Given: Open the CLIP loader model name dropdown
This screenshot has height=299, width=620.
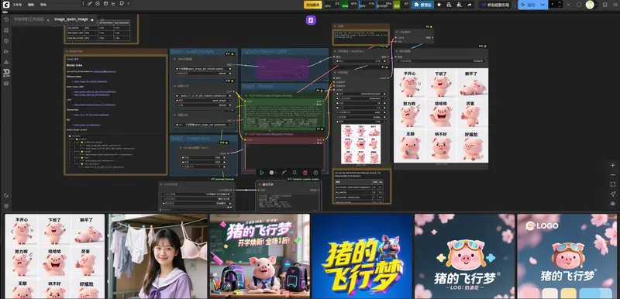Looking at the screenshot, I should 203,95.
